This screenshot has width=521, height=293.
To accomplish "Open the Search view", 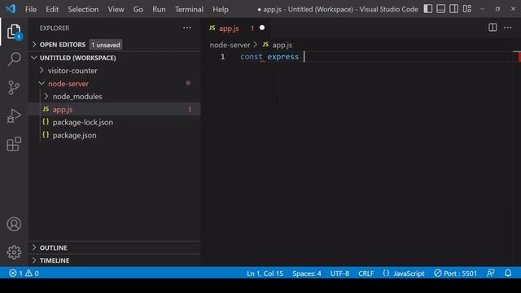I will point(14,59).
